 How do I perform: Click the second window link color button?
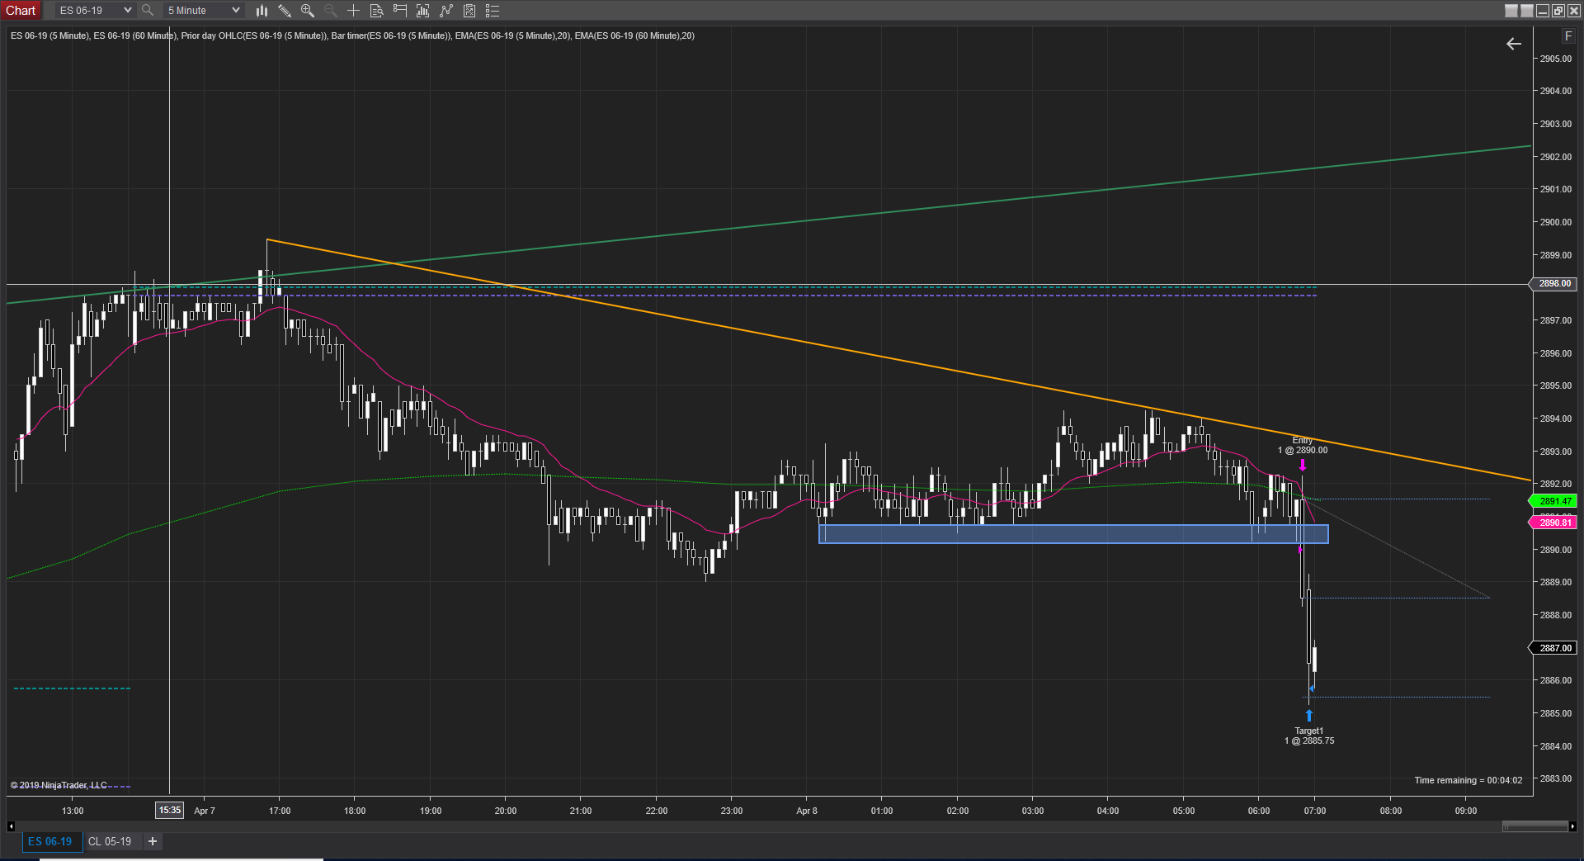pyautogui.click(x=1527, y=11)
